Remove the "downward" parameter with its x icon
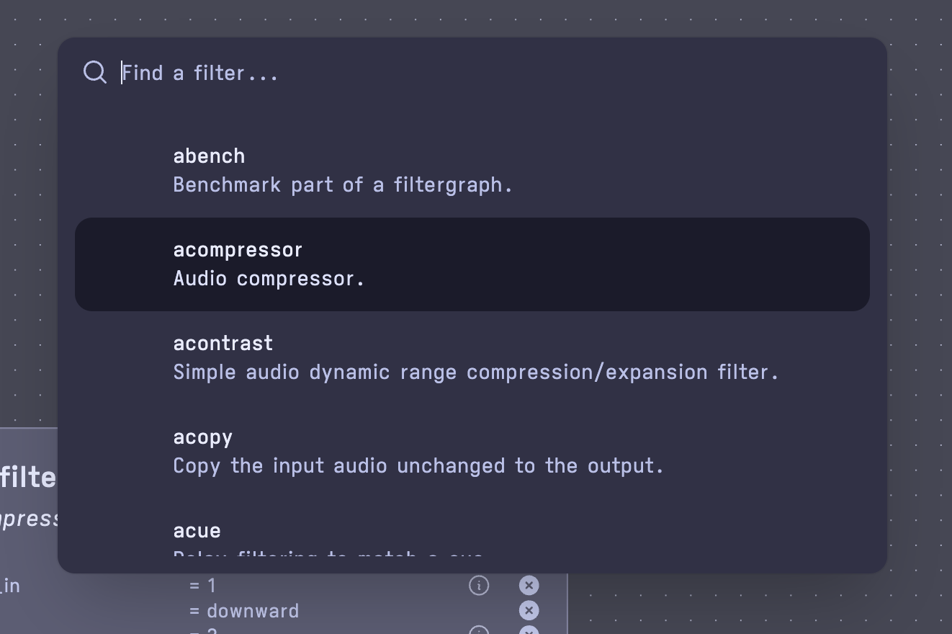This screenshot has width=952, height=634. point(529,610)
